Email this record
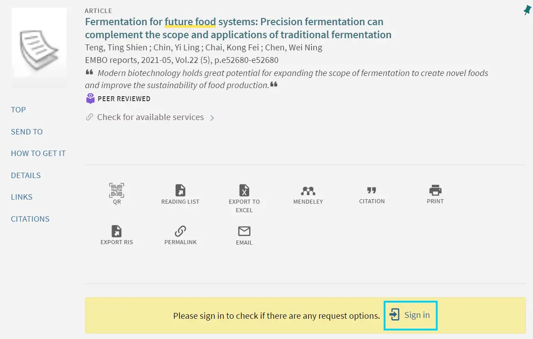Screen dimensions: 533x339 pyautogui.click(x=244, y=236)
